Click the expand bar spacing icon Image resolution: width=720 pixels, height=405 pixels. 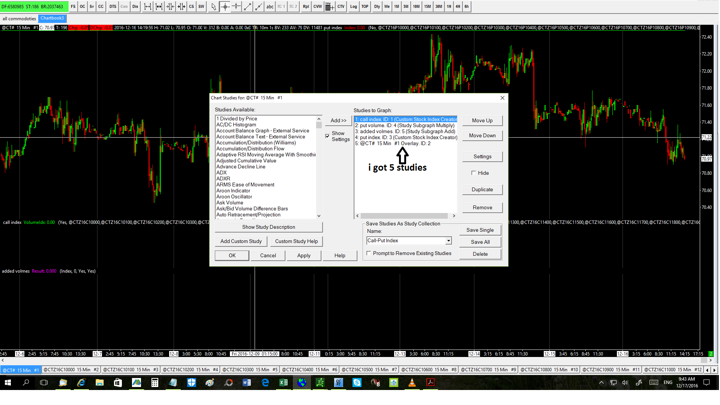pos(148,6)
